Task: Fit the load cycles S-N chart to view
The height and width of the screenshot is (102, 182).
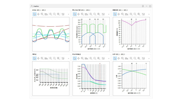Action: (58, 58)
